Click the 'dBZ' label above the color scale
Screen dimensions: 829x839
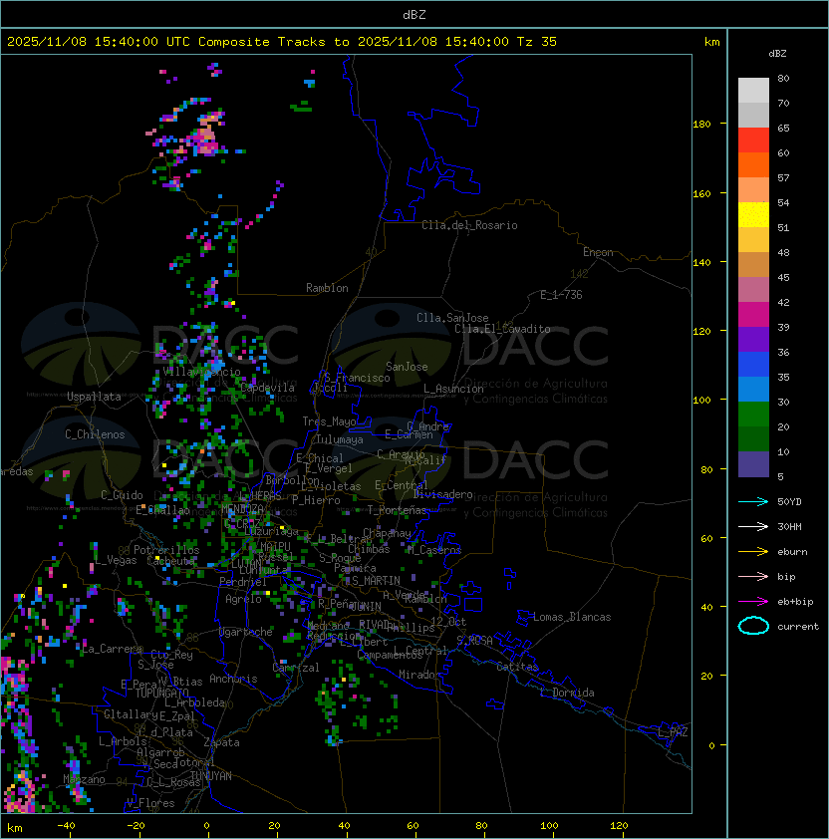point(777,54)
